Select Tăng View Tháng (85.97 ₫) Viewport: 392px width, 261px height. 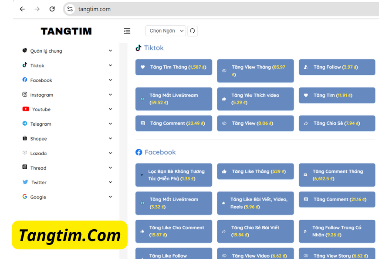(x=256, y=70)
